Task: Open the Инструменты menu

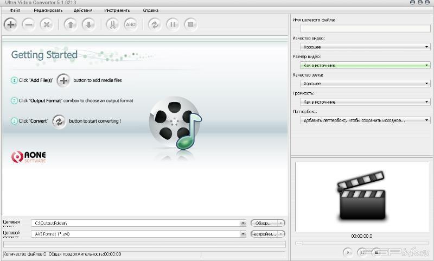Action: tap(117, 10)
